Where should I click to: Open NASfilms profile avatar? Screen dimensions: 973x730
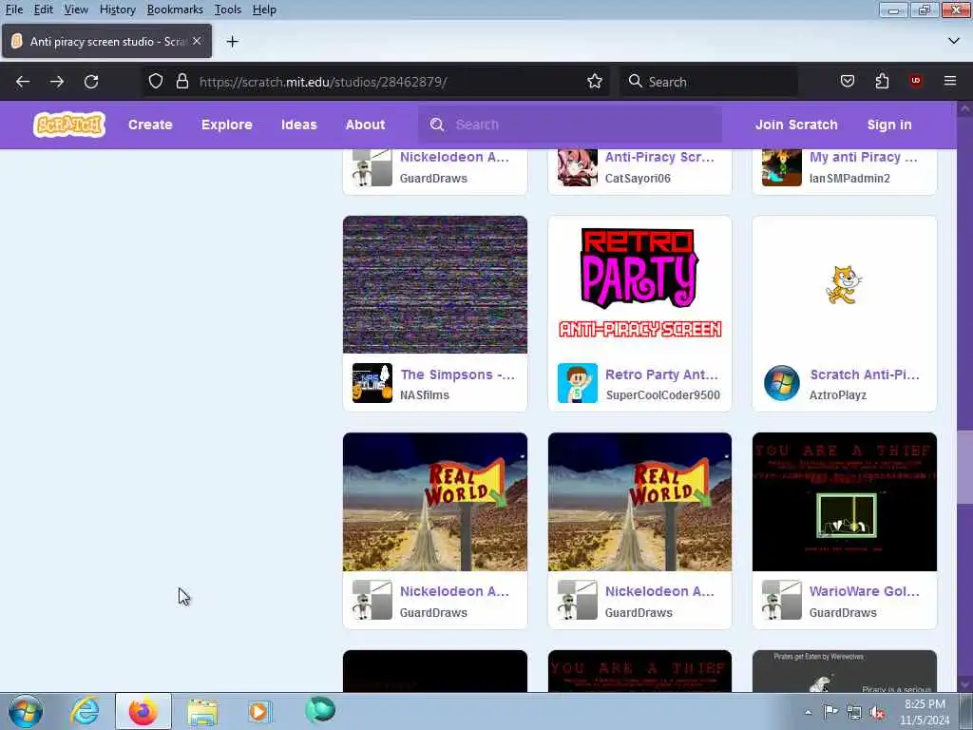(372, 383)
